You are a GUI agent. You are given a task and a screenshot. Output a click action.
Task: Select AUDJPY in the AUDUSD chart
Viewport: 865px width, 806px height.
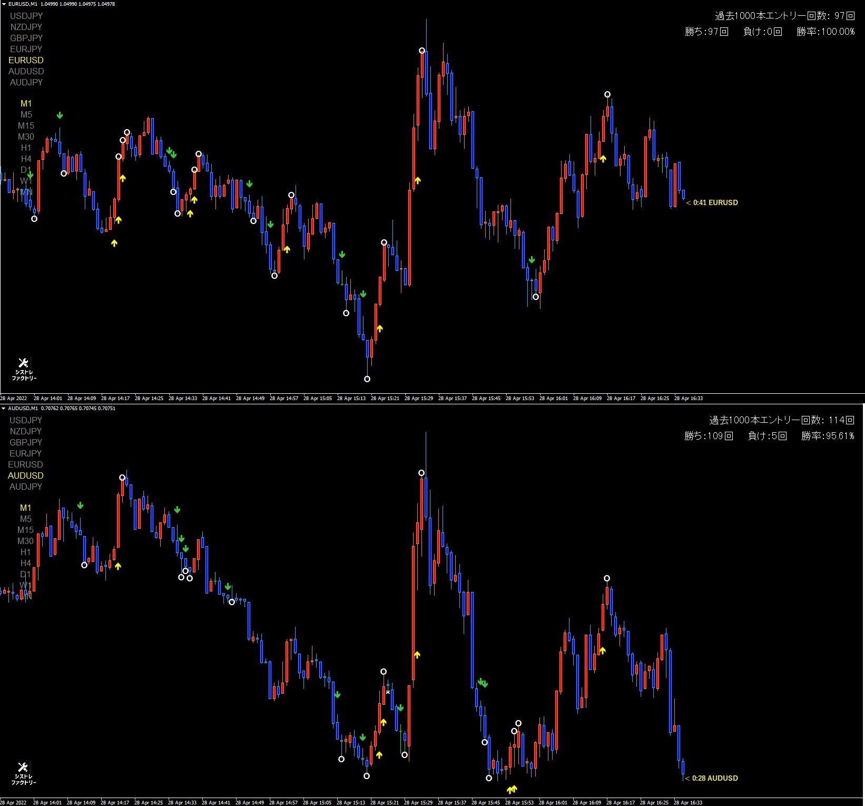pyautogui.click(x=26, y=487)
